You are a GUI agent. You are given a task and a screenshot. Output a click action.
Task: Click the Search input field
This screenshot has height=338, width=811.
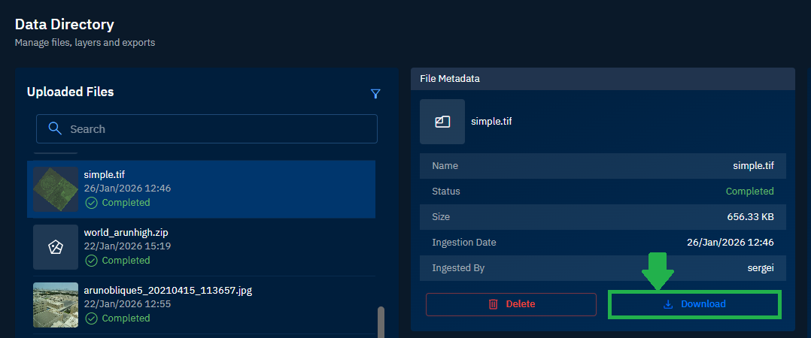pyautogui.click(x=206, y=128)
